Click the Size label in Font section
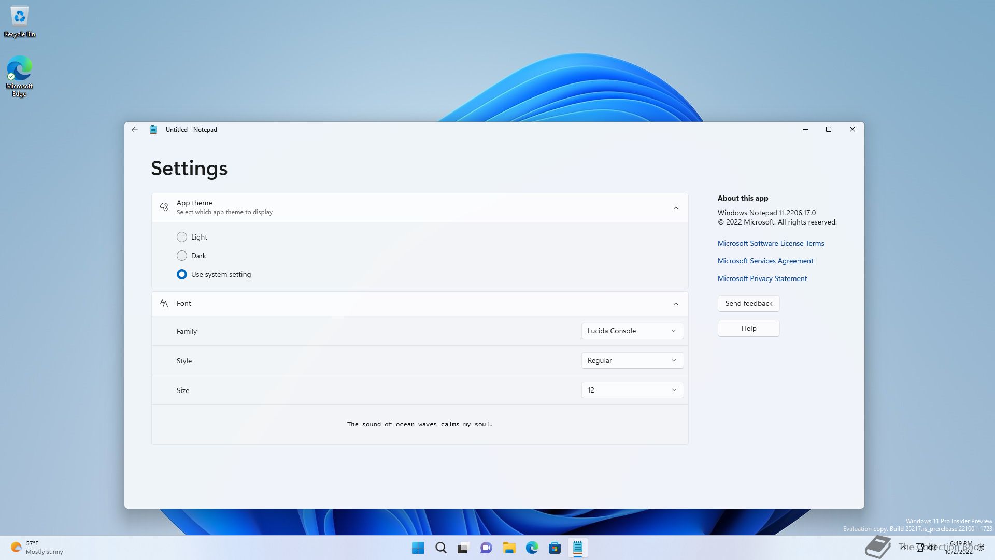This screenshot has height=560, width=995. coord(183,390)
